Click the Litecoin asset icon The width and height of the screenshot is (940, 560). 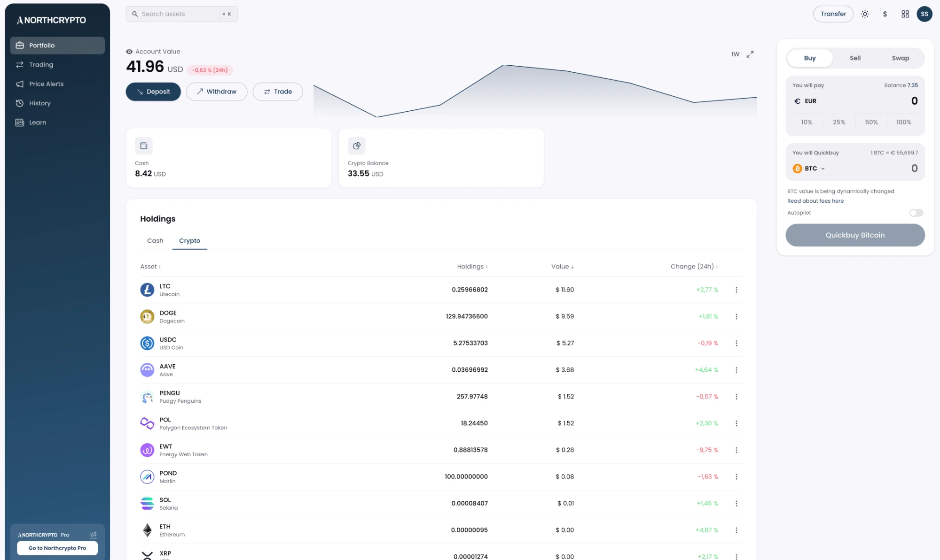point(147,290)
